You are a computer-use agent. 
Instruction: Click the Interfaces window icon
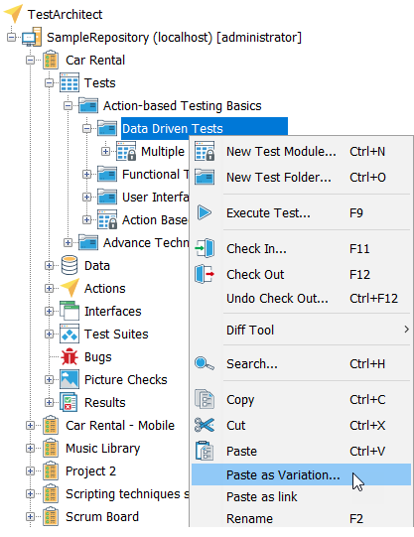69,311
